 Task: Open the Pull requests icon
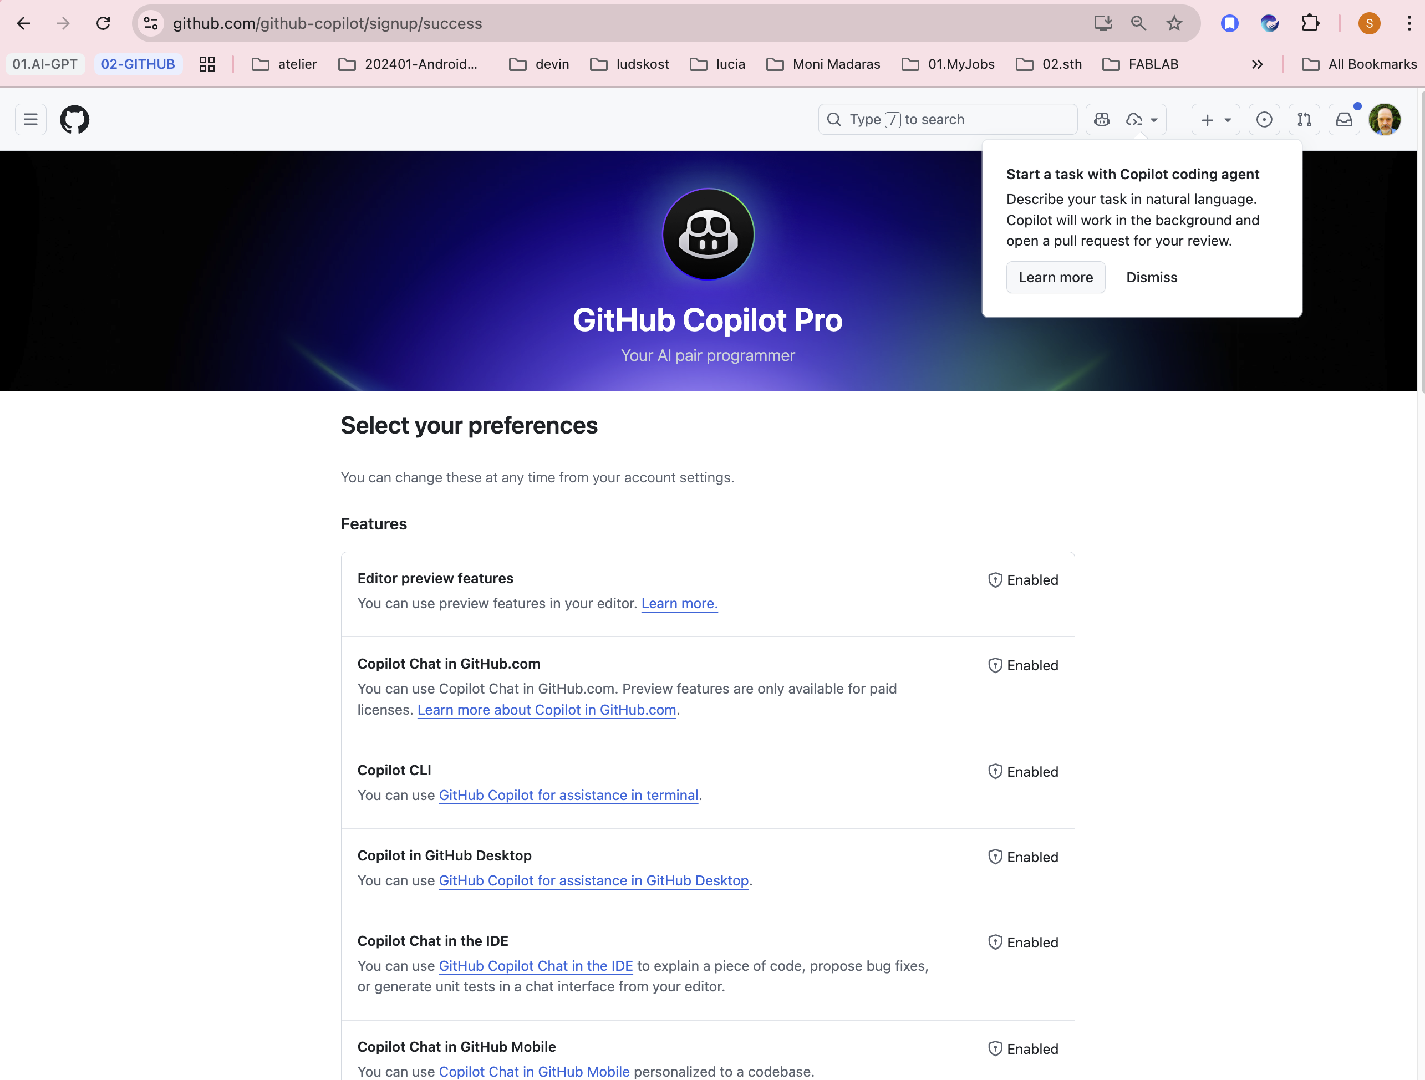coord(1304,120)
